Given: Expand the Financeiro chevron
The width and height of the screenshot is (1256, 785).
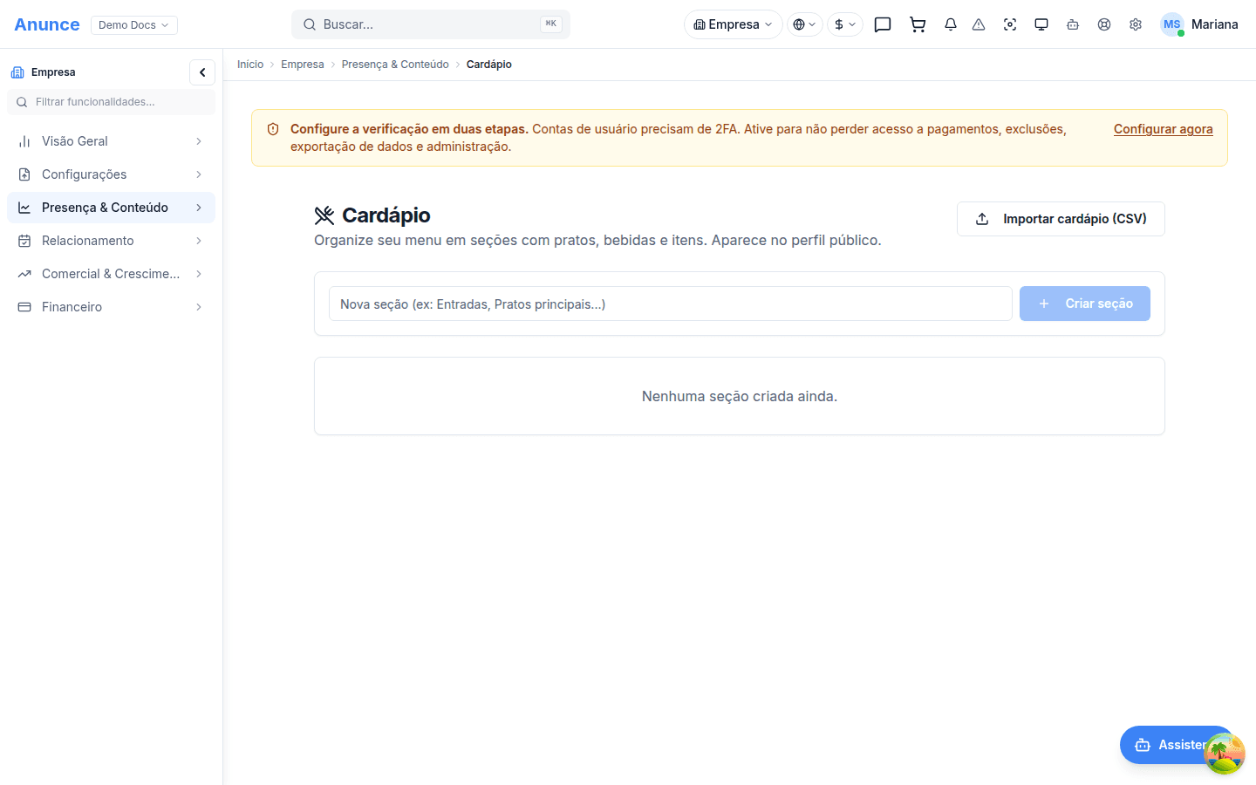Looking at the screenshot, I should 199,307.
